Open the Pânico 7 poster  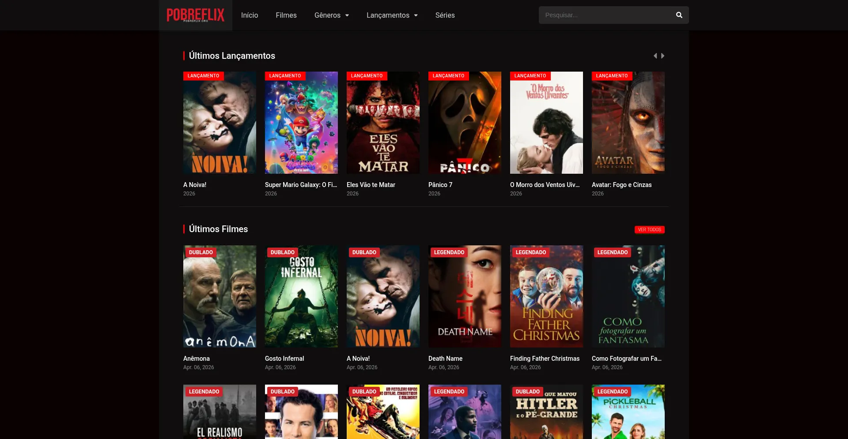click(465, 122)
